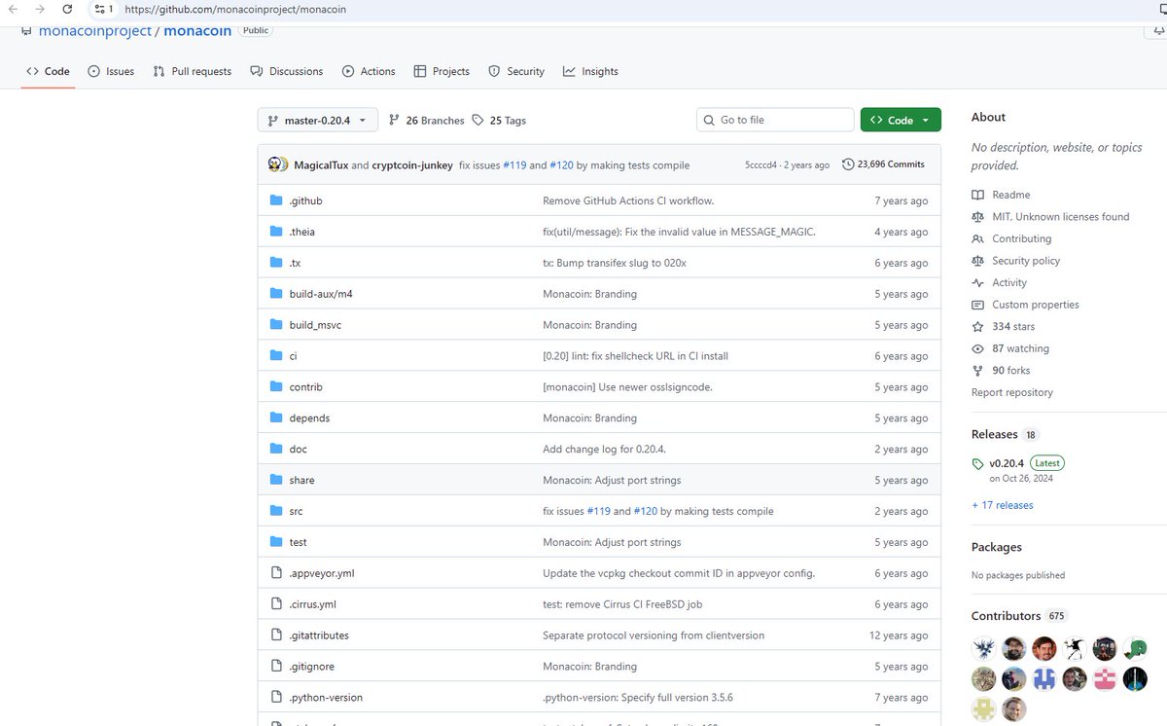The width and height of the screenshot is (1167, 726).
Task: Open the Code tab
Action: click(48, 71)
